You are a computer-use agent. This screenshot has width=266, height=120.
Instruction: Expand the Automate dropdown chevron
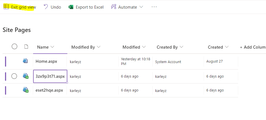141,7
